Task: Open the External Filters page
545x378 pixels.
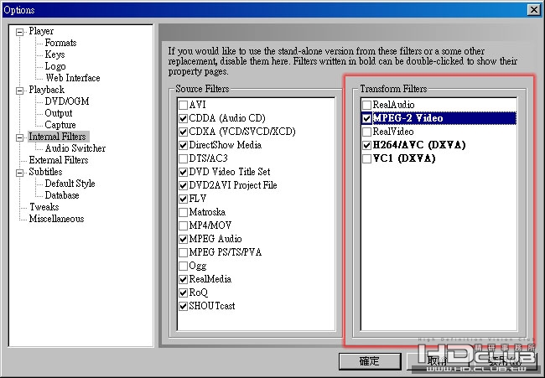Action: click(x=59, y=160)
